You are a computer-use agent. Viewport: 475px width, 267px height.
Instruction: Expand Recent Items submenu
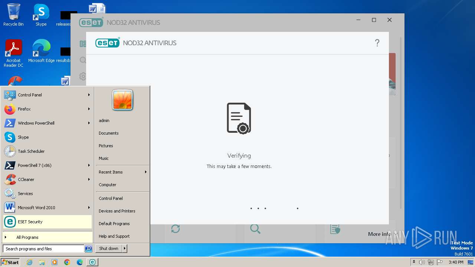point(122,172)
